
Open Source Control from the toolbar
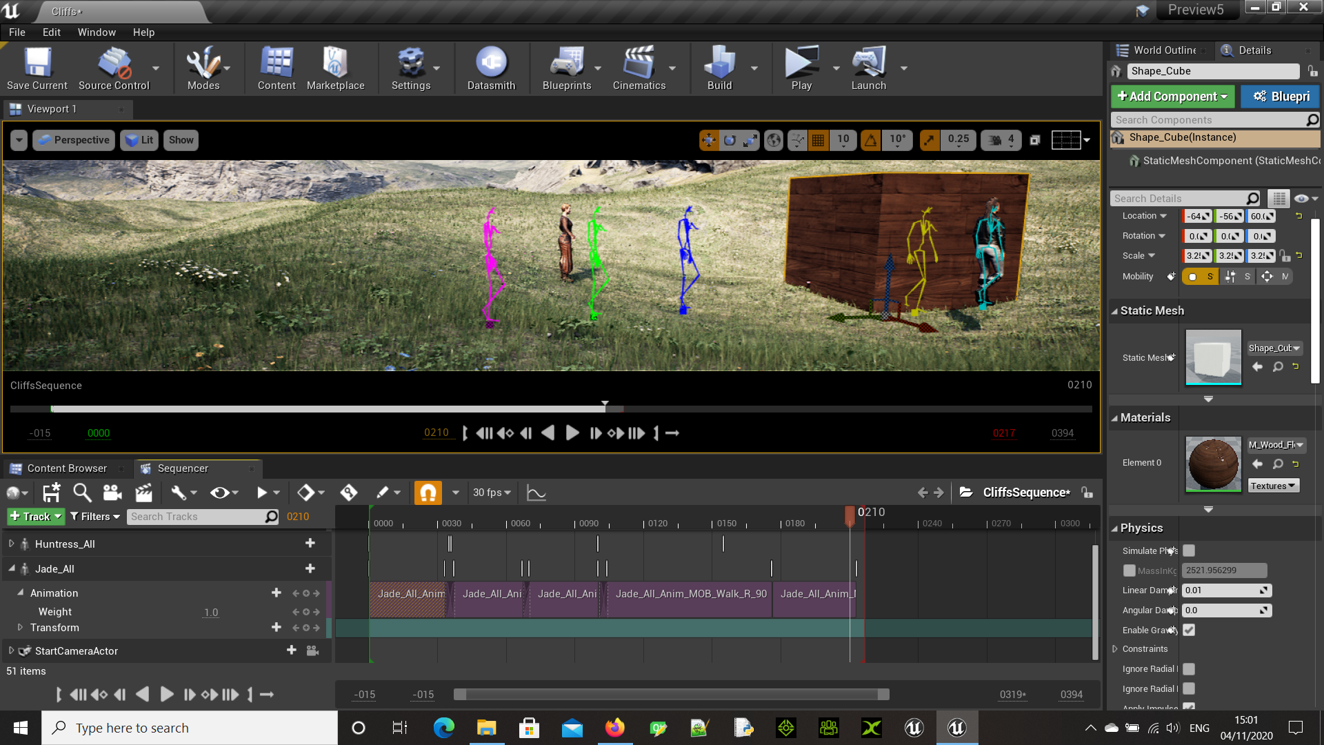[114, 68]
